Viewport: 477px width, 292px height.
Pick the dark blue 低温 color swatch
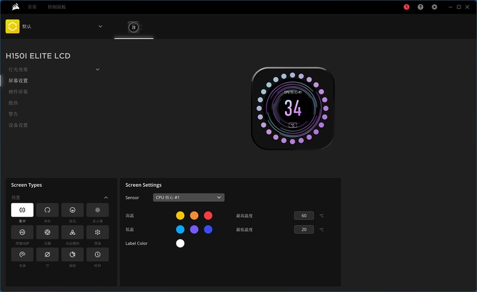click(x=208, y=230)
